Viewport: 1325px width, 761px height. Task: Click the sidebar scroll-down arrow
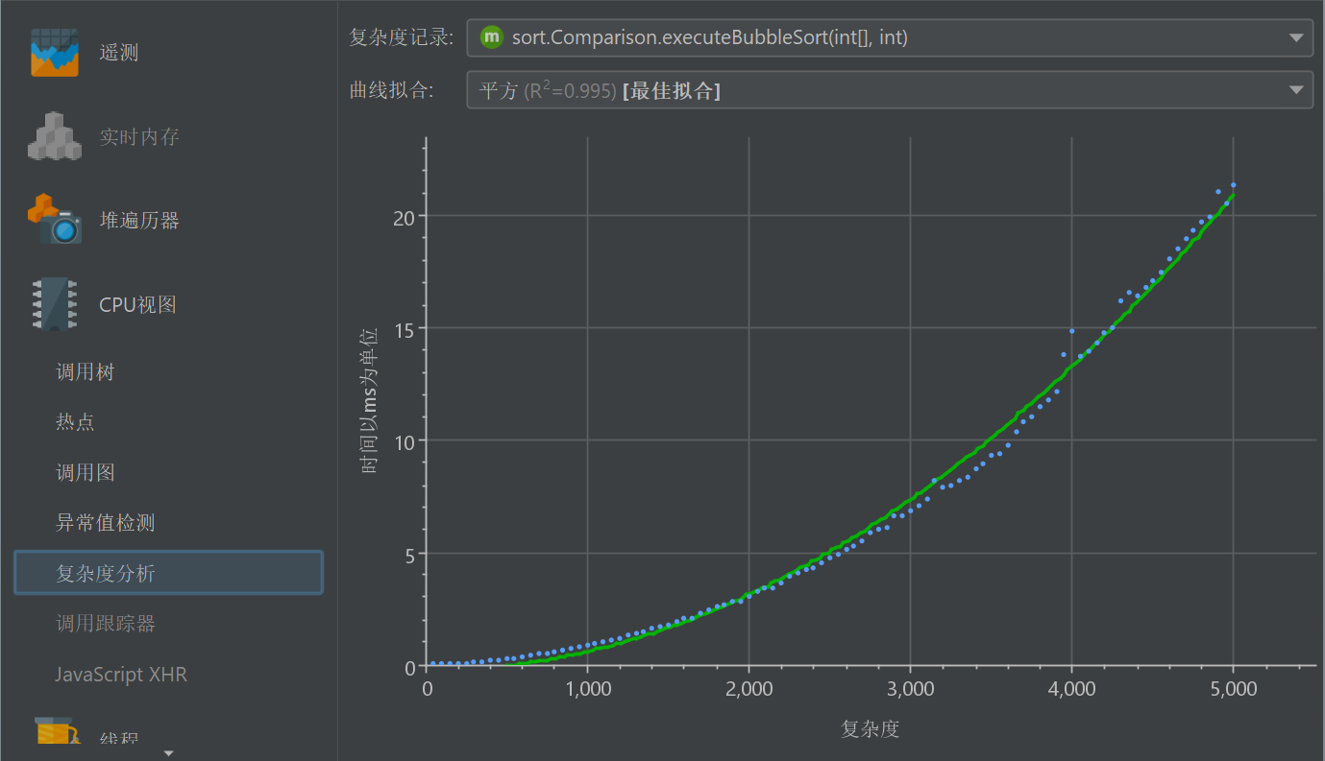pos(169,752)
